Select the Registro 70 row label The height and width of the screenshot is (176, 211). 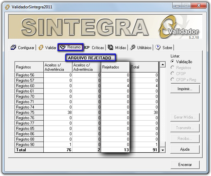coord(29,97)
